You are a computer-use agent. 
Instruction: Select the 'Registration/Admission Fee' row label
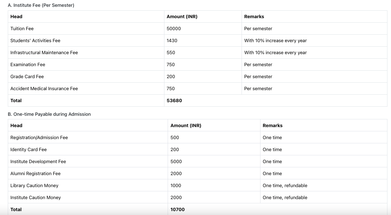click(x=38, y=137)
